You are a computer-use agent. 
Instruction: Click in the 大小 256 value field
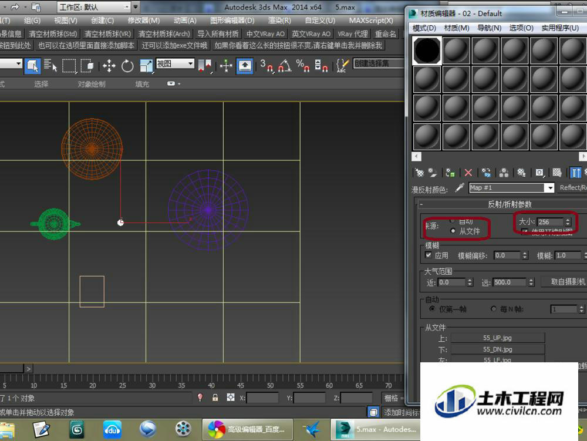coord(551,221)
